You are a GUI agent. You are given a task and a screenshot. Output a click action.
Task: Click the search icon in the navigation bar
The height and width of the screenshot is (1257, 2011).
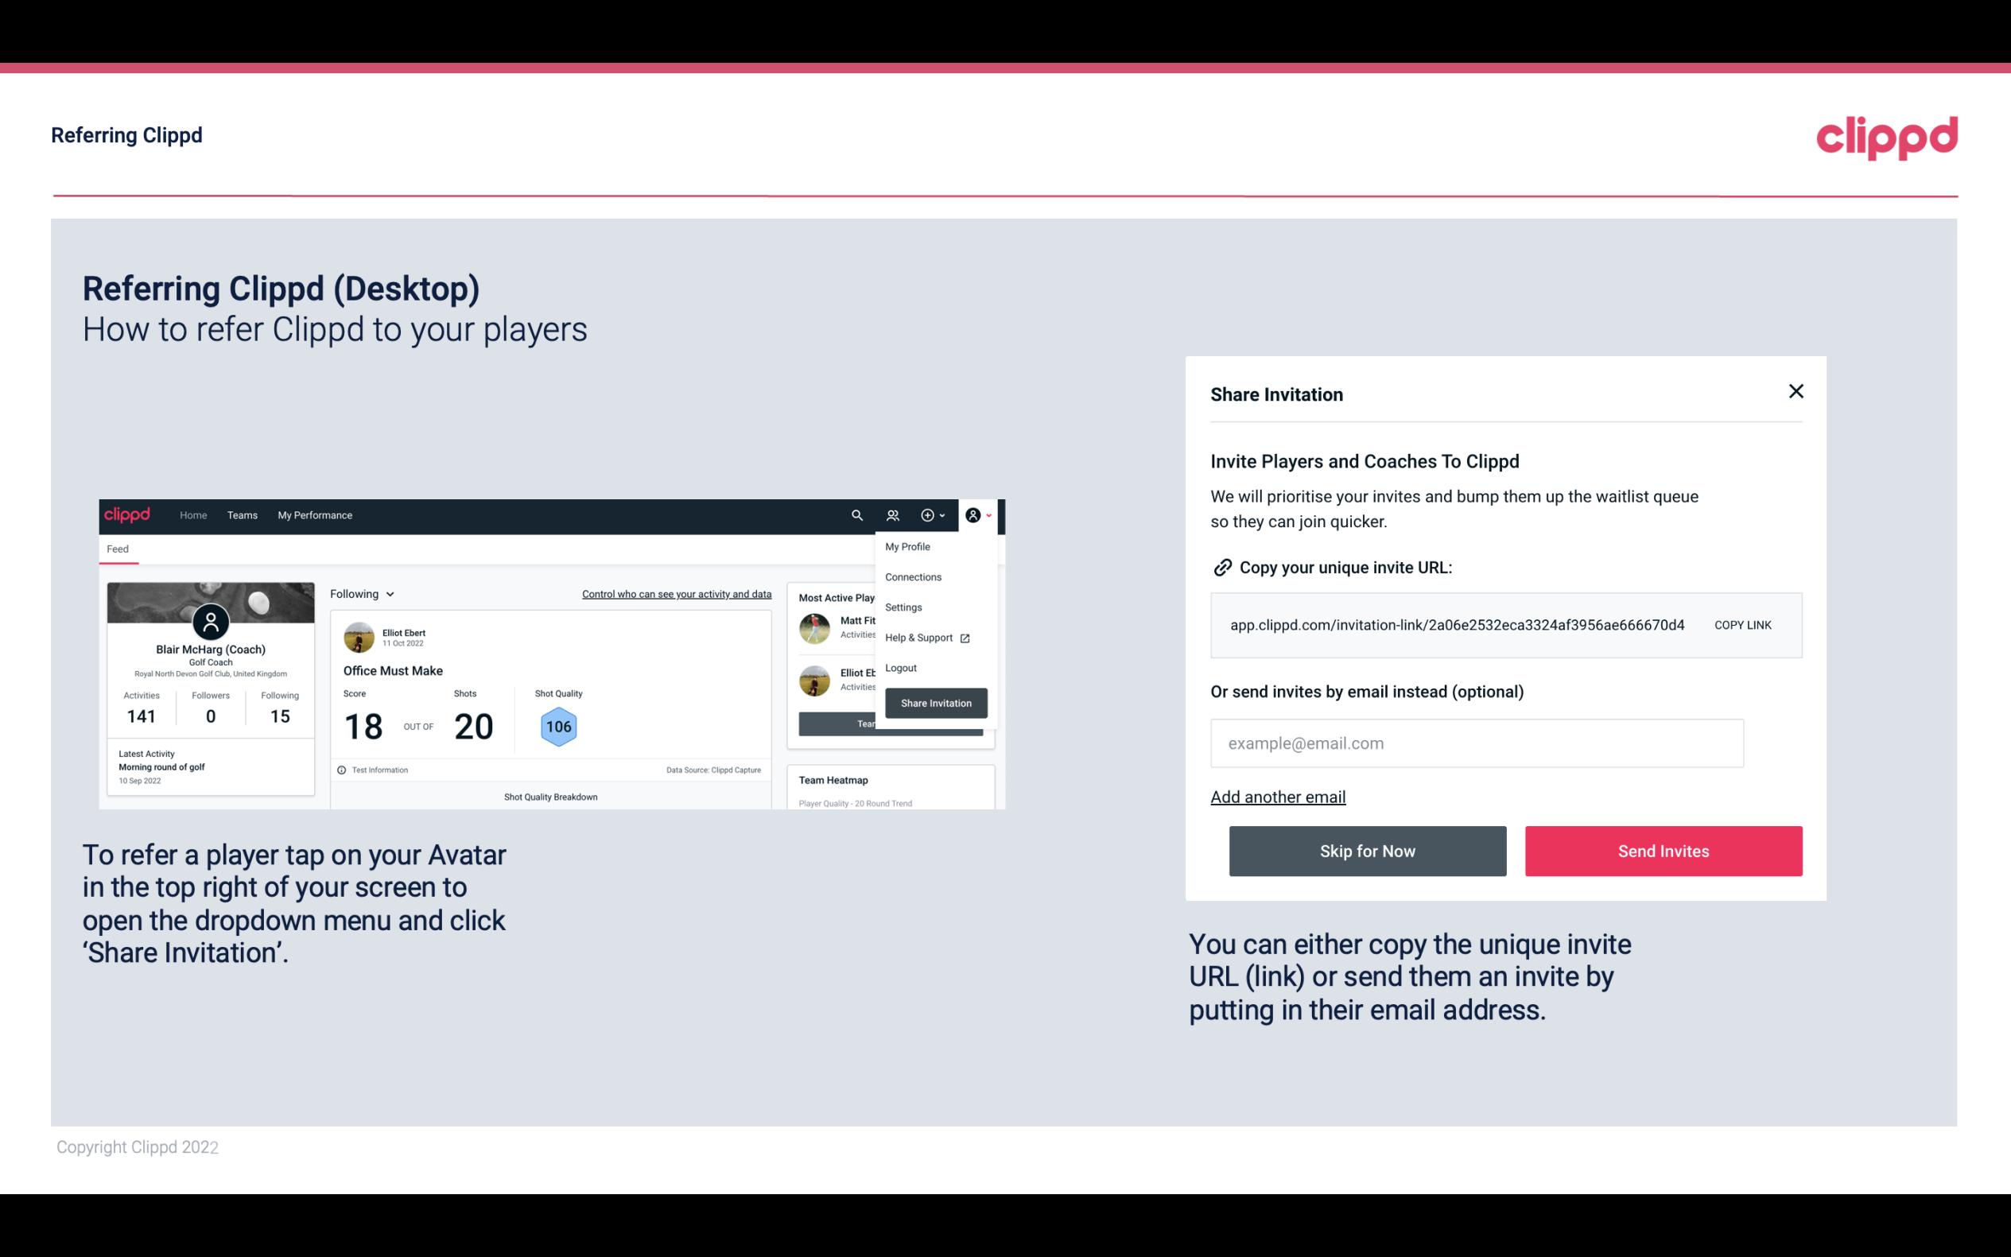click(854, 515)
